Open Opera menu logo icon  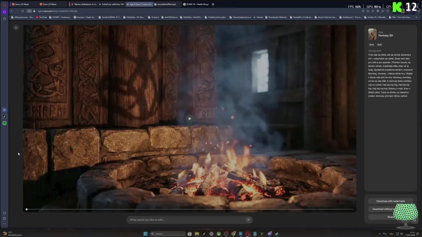(x=4, y=5)
